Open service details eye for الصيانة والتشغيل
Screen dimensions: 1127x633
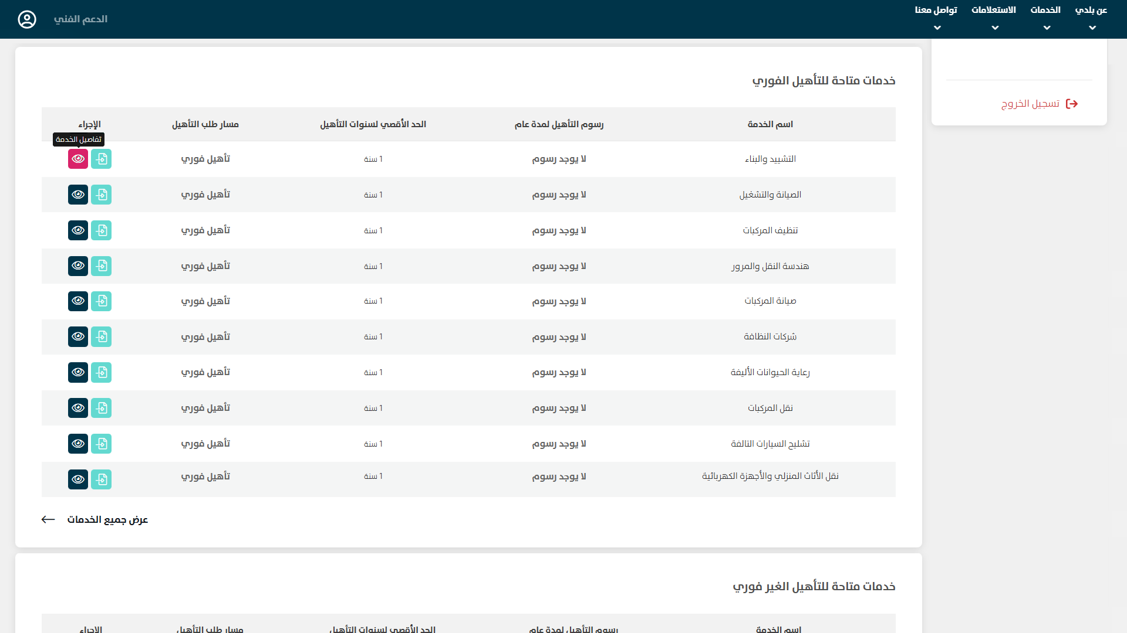tap(78, 195)
